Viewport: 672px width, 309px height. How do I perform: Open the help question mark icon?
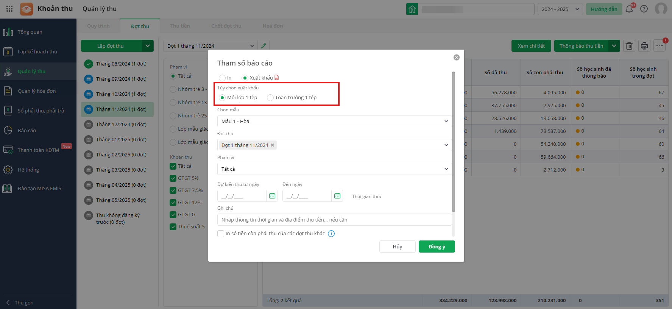click(x=644, y=9)
